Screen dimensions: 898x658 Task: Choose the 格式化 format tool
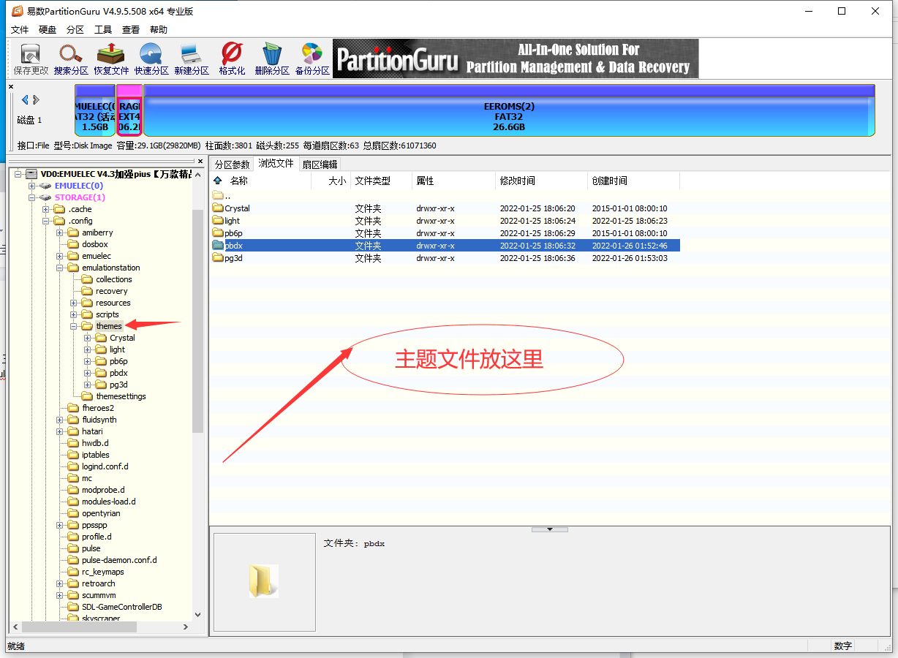click(x=232, y=58)
